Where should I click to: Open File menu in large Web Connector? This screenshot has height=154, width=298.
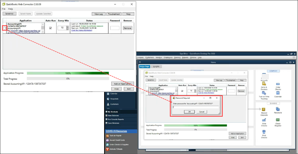4,9
